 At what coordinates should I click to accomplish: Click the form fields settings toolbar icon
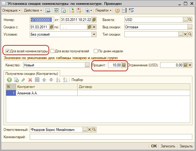tap(124, 10)
